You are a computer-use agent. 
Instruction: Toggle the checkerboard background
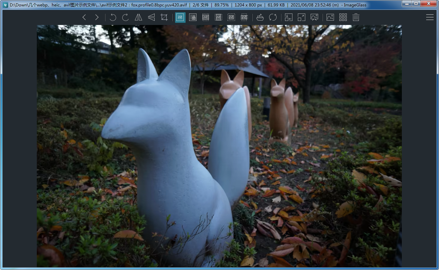(x=343, y=18)
